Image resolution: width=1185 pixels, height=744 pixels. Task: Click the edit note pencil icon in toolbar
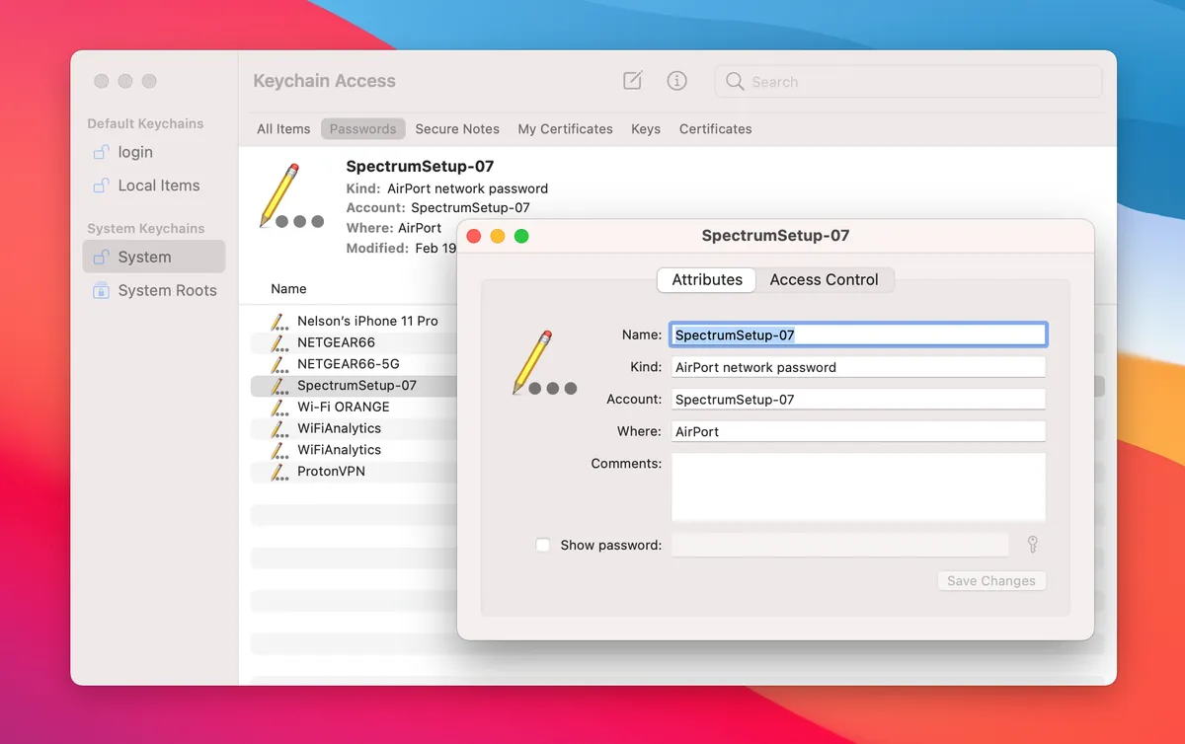(632, 81)
